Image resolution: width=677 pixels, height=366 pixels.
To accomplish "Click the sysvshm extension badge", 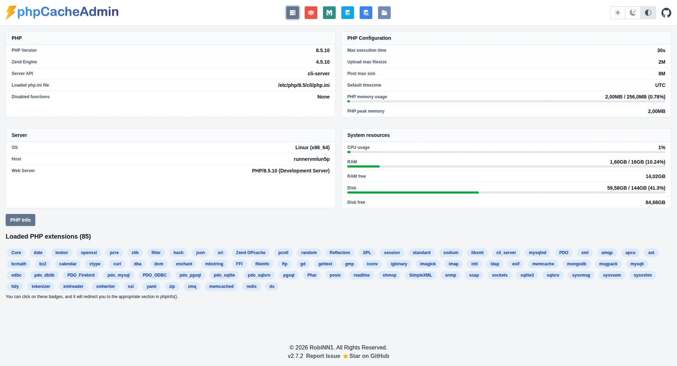I will 642,275.
